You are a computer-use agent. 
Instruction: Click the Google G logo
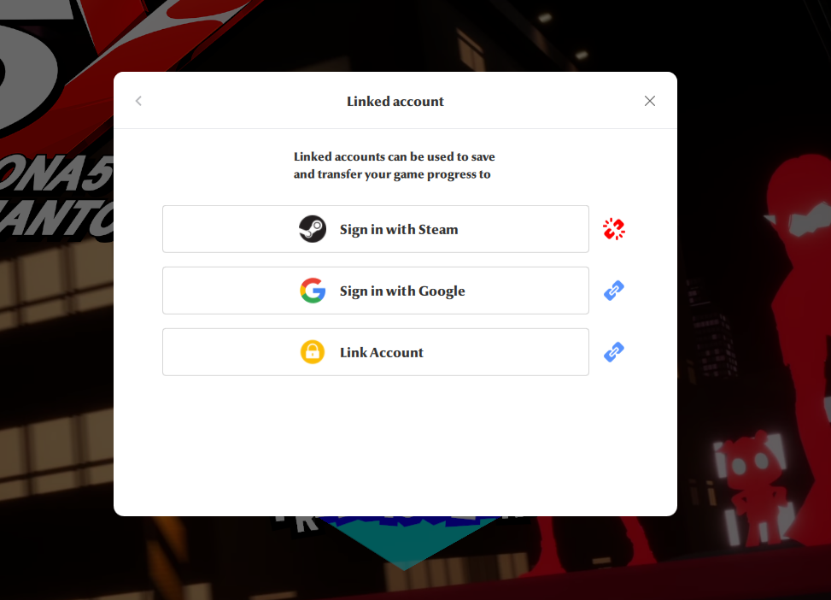[x=313, y=291]
